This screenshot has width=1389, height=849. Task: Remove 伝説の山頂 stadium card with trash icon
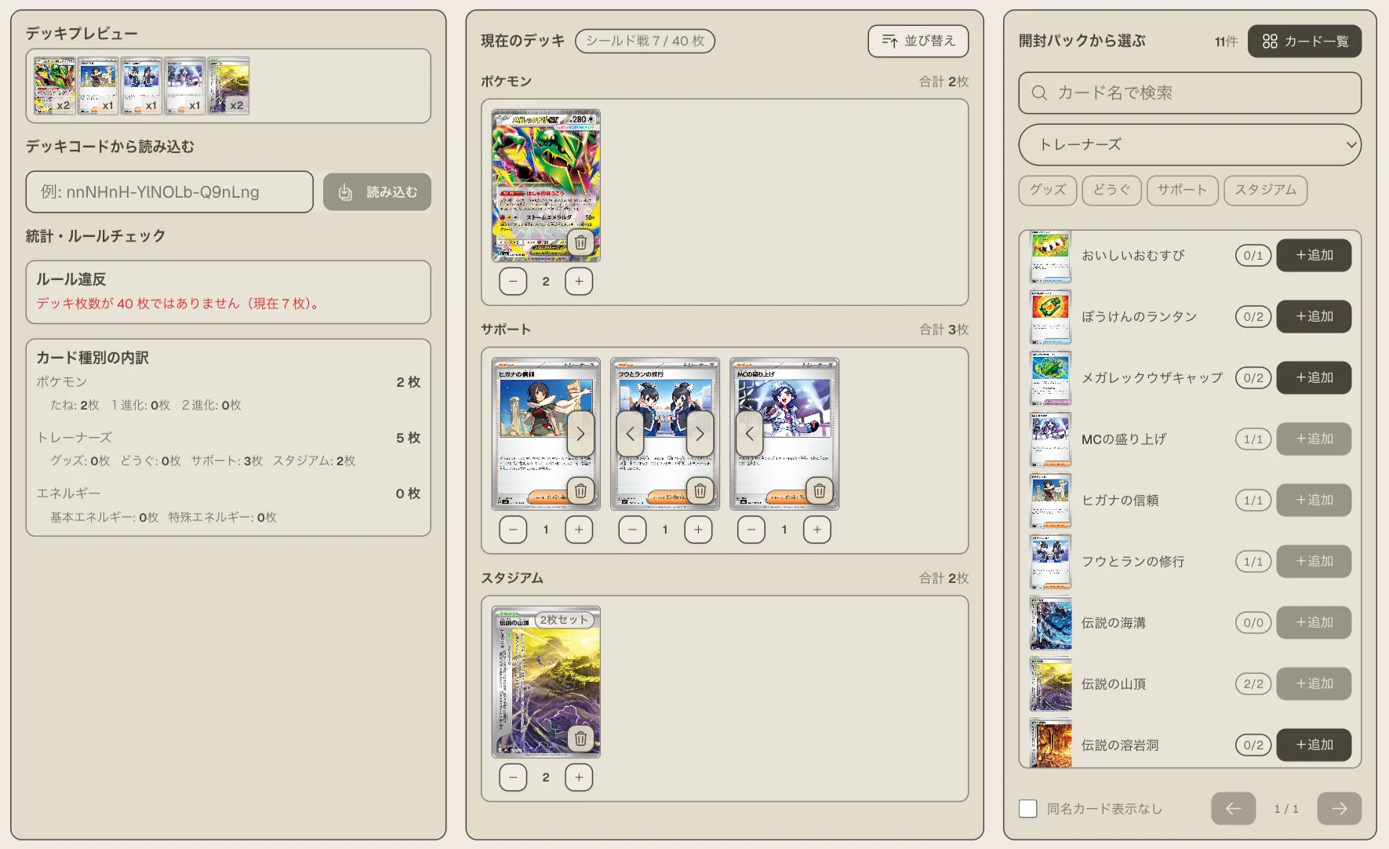tap(580, 738)
